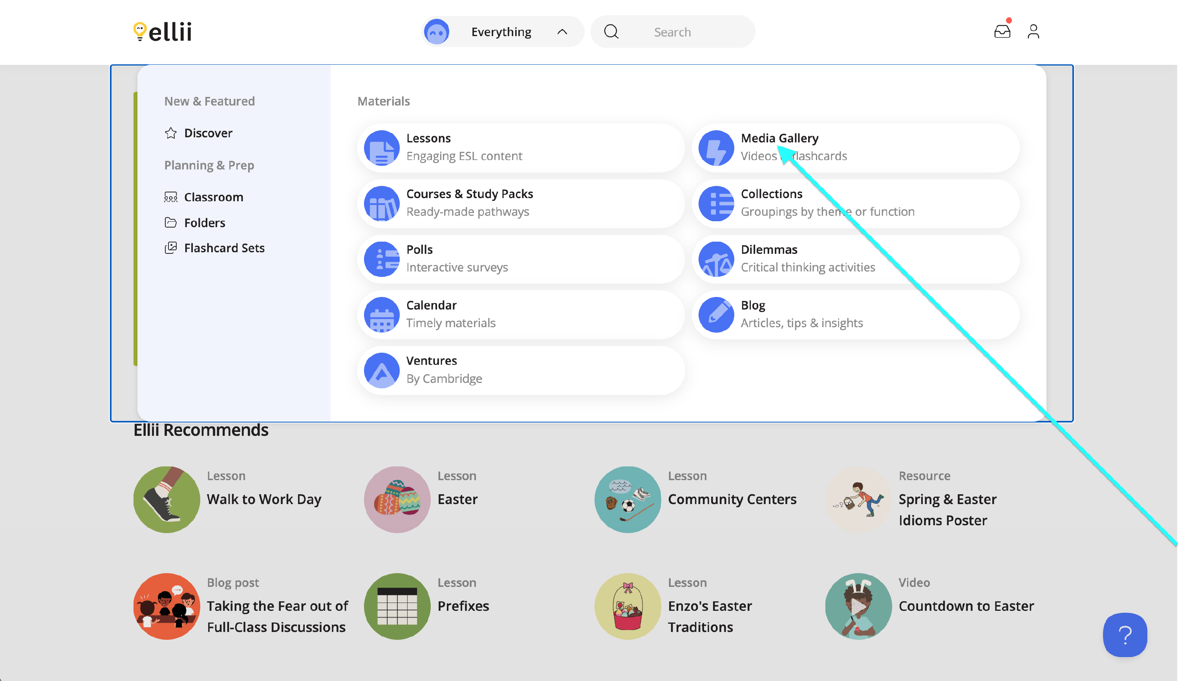Go to Flashcard Sets

(x=224, y=248)
